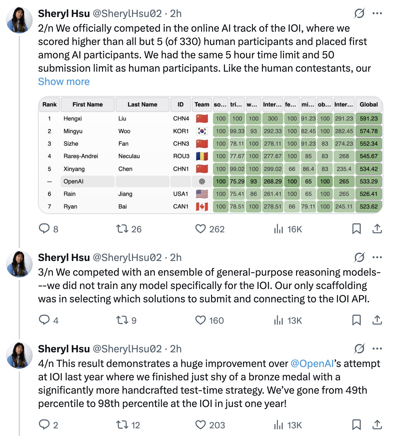The width and height of the screenshot is (394, 436).
Task: Bookmark the 3/n ensemble tweet
Action: click(356, 320)
